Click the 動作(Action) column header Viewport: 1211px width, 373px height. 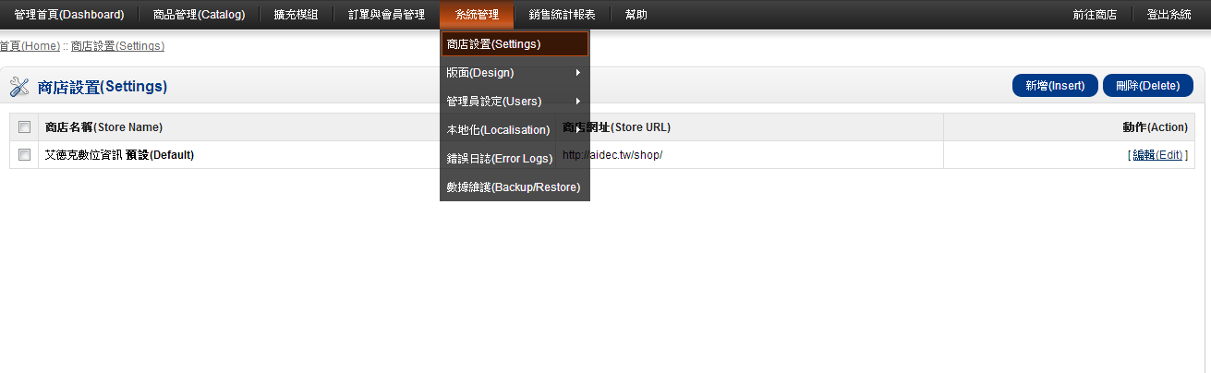click(1155, 127)
